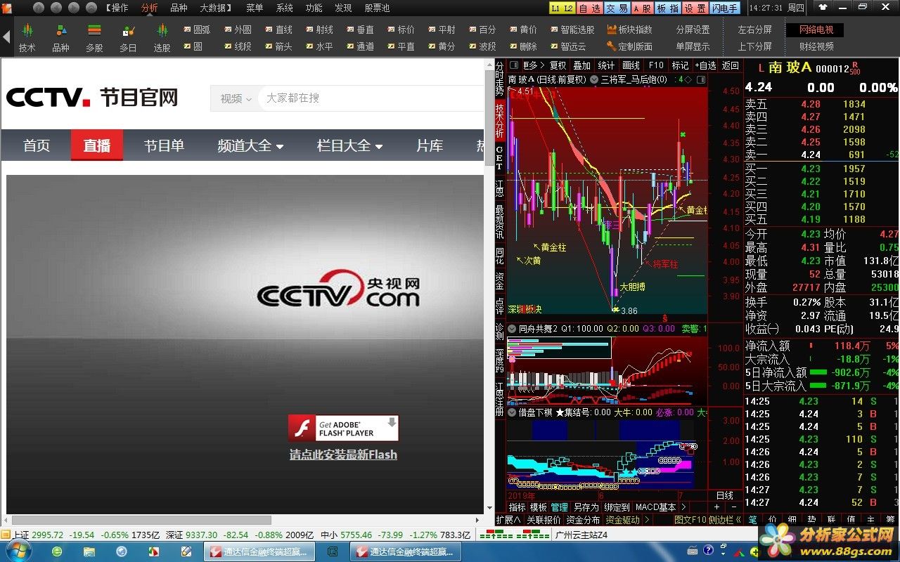
Task: Select the 平射 drawing tool
Action: coord(442,30)
